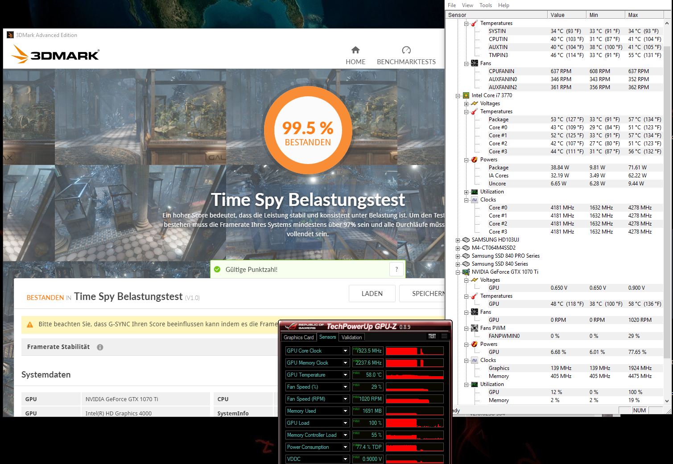Click the NVIDIA GeForce GTX 1070 Ti card icon

tap(466, 272)
